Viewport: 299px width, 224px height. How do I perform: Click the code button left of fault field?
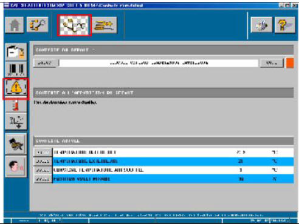tap(45, 63)
